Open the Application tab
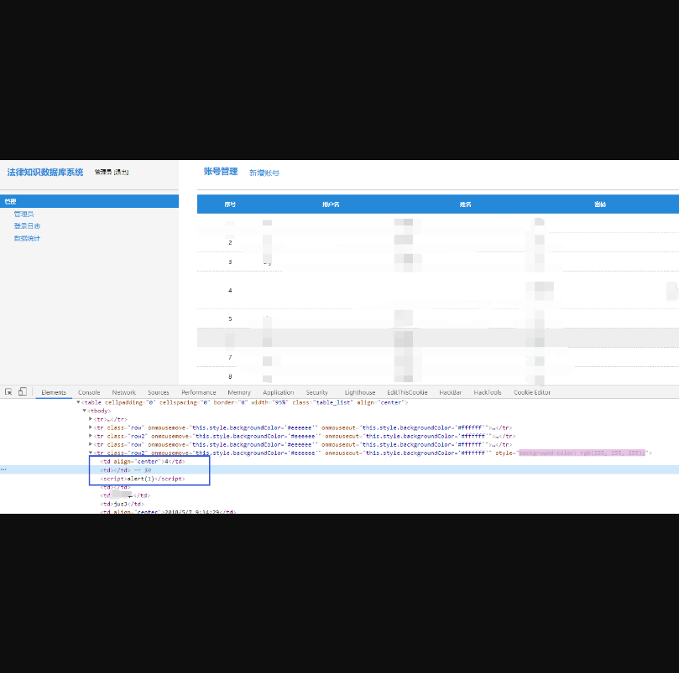This screenshot has width=679, height=673. point(279,392)
